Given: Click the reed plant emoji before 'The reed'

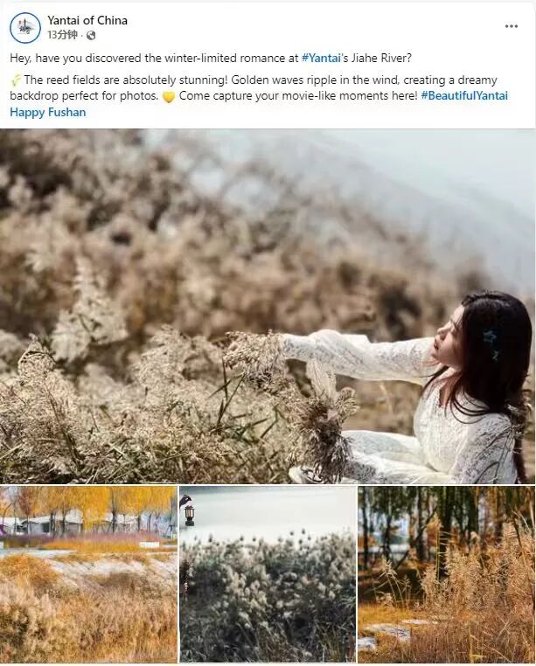Looking at the screenshot, I should click(x=16, y=80).
